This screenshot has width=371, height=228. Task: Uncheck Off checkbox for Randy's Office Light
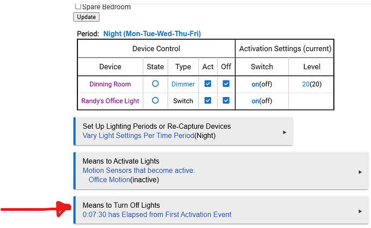226,101
